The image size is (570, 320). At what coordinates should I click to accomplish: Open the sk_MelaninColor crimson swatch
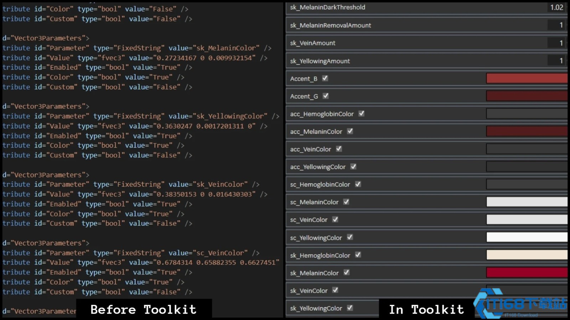527,273
